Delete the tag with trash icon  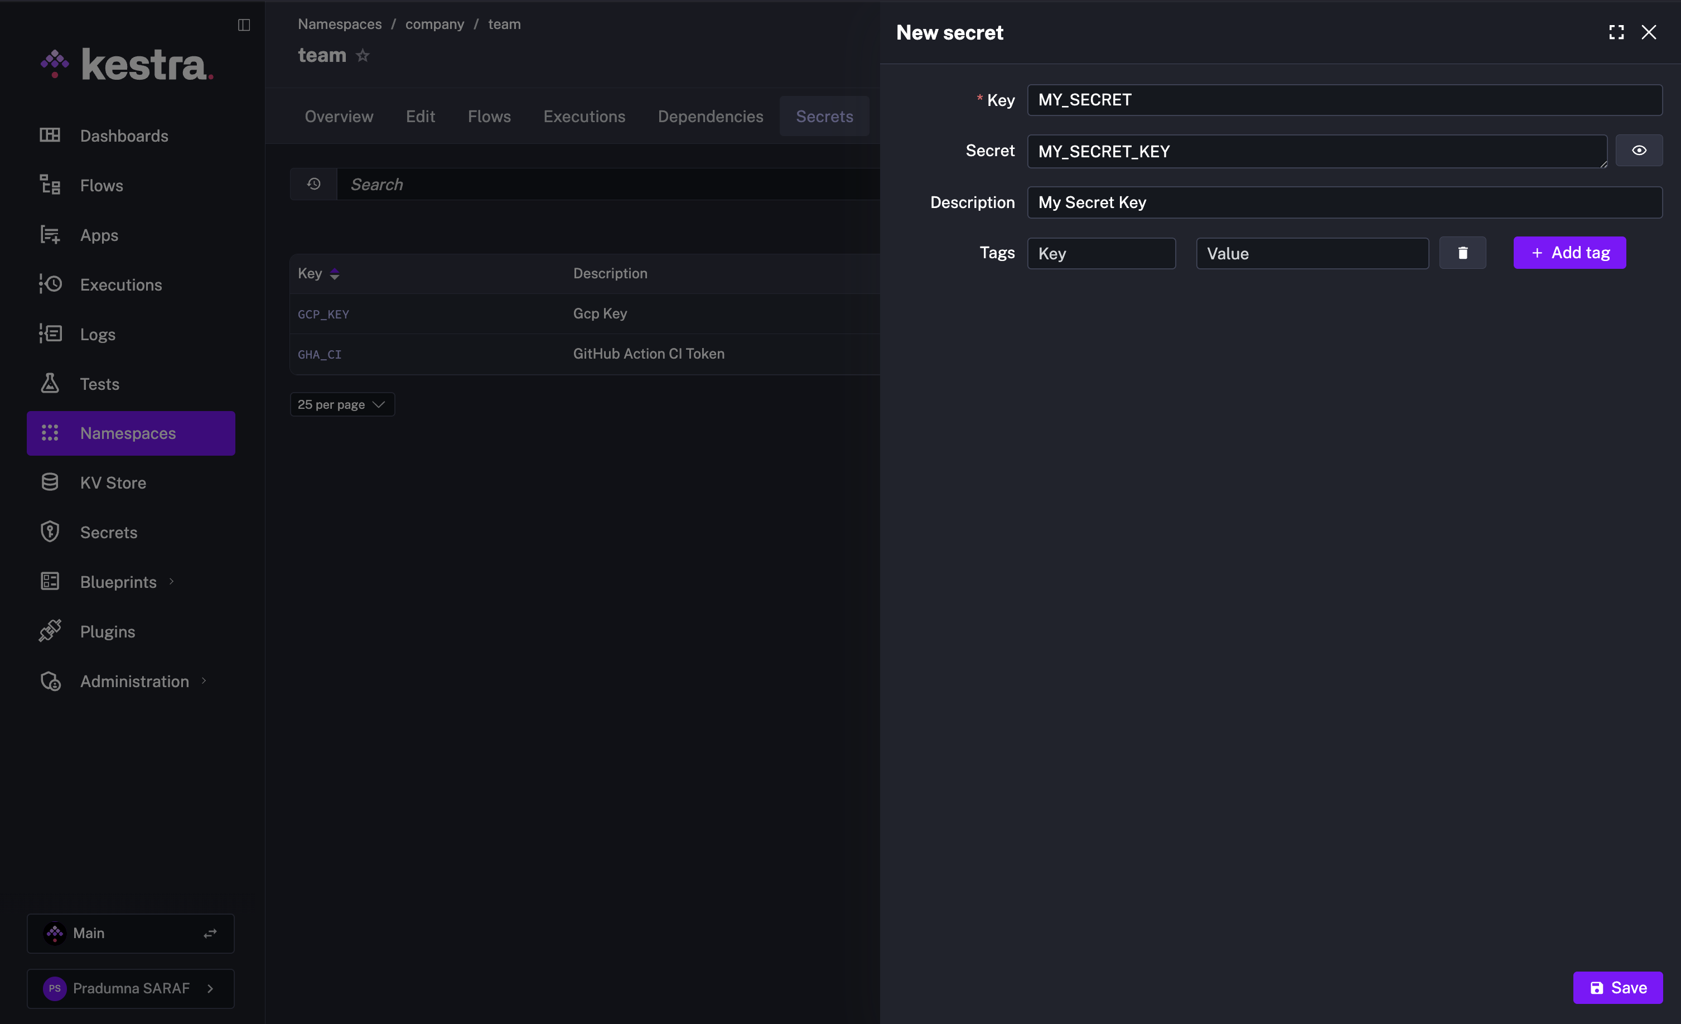tap(1462, 253)
